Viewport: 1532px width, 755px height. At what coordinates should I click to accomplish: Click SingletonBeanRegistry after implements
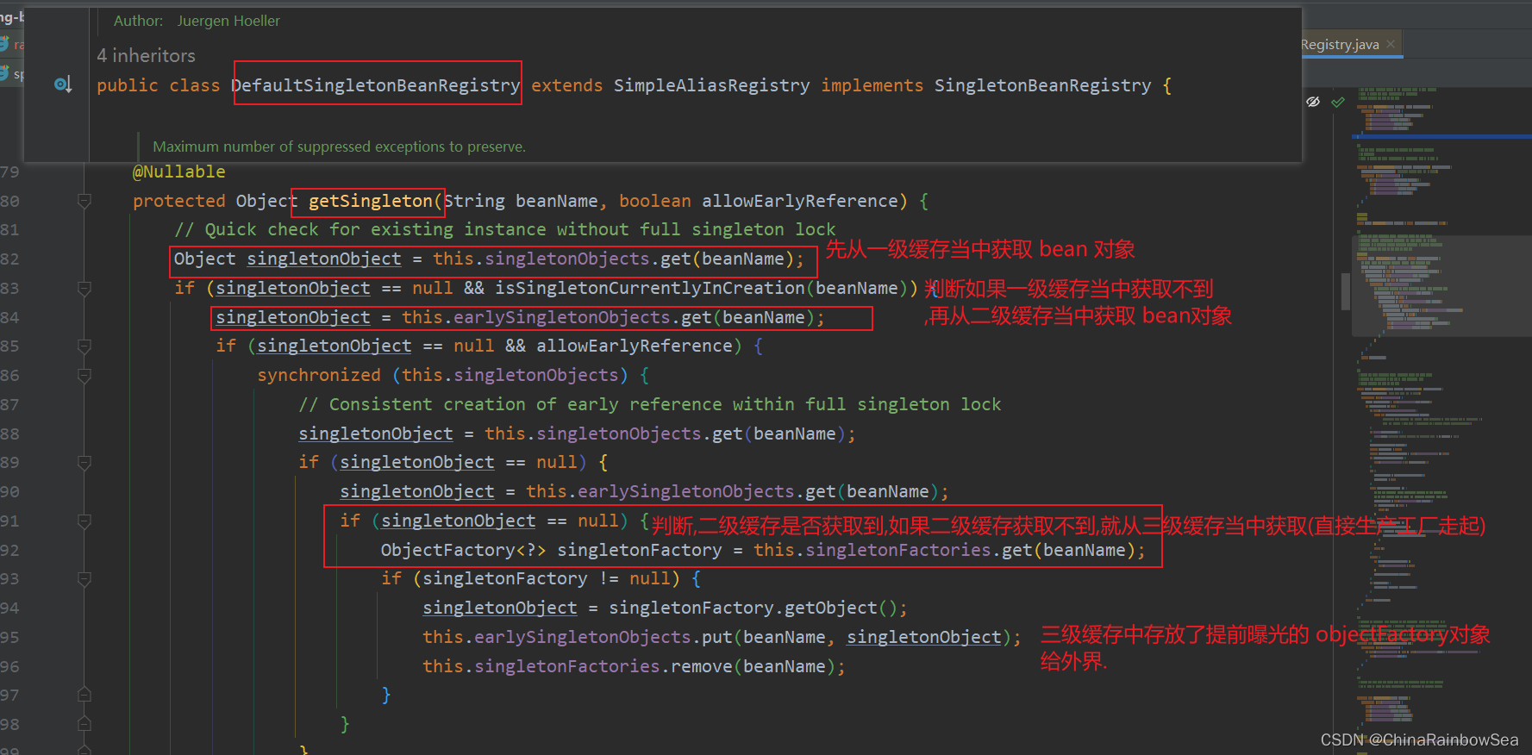tap(1042, 85)
